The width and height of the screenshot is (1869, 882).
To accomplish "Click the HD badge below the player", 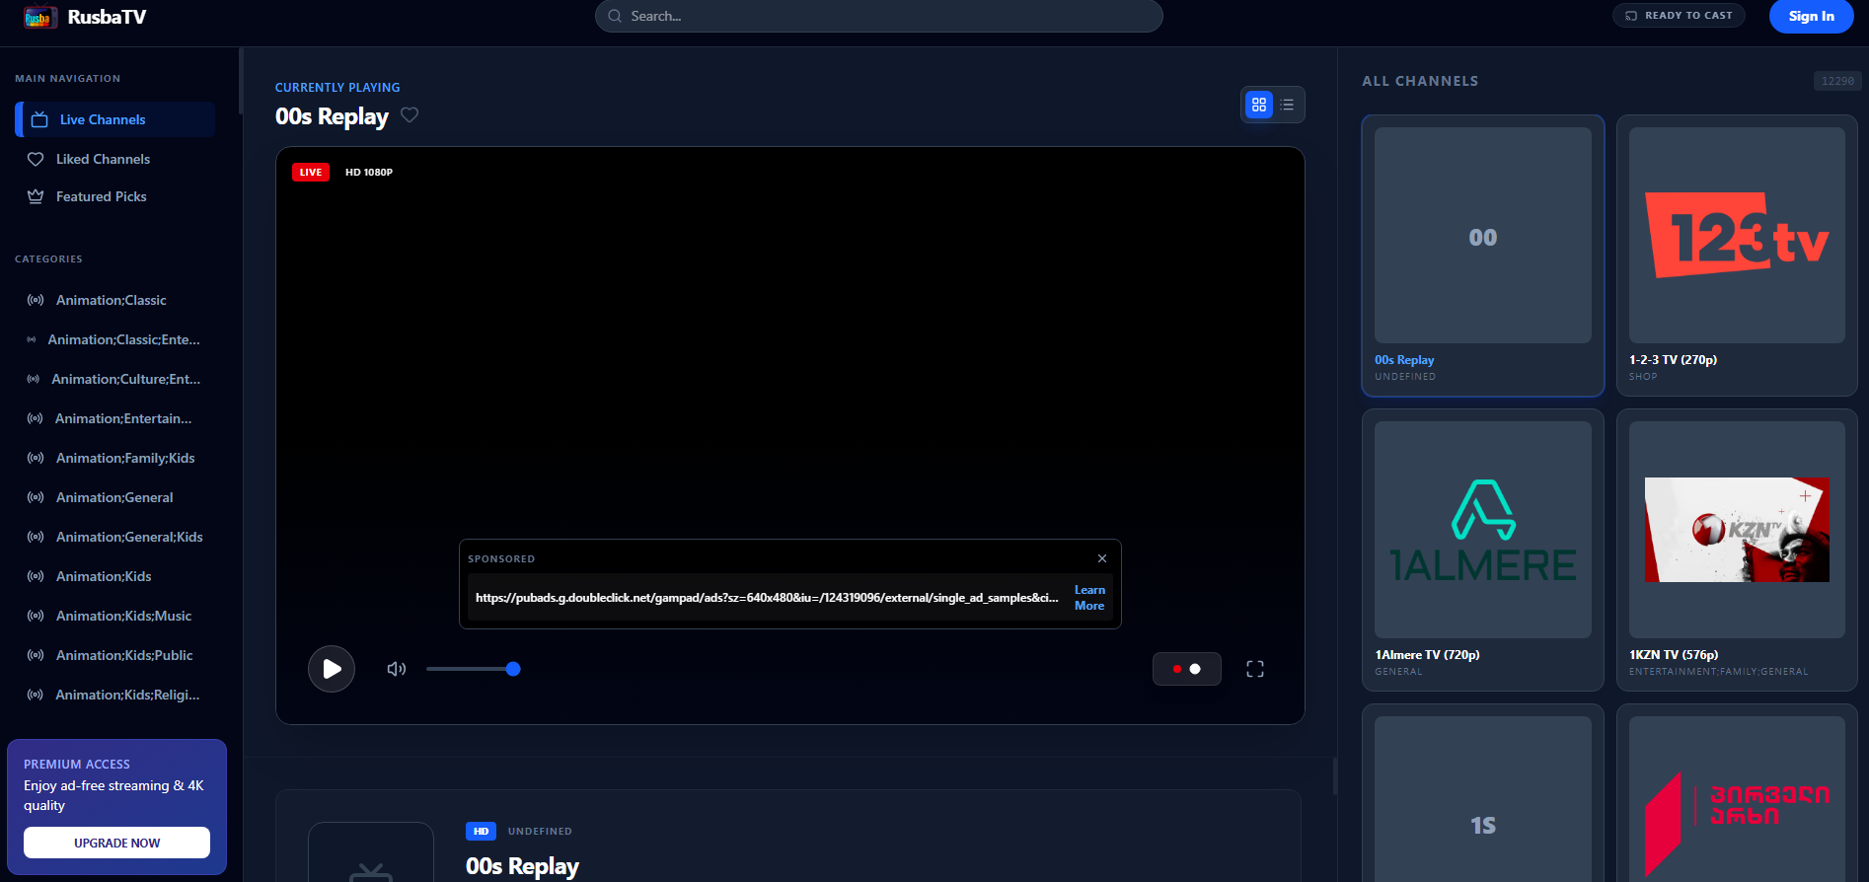I will pos(481,831).
